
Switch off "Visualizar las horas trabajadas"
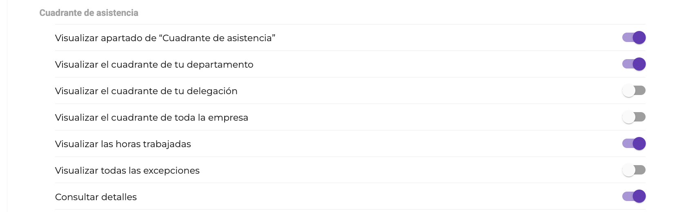[634, 144]
